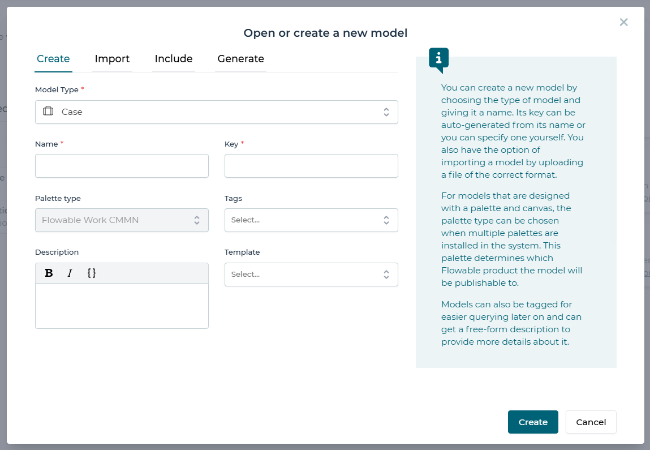Click the briefcase Case icon
This screenshot has width=650, height=450.
[48, 112]
